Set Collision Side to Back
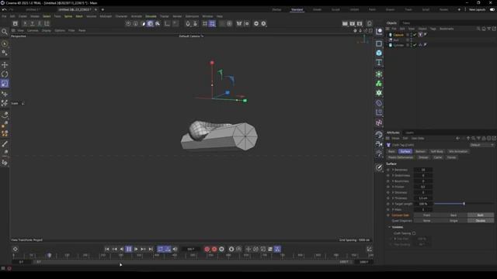Image resolution: width=497 pixels, height=279 pixels. [x=454, y=215]
